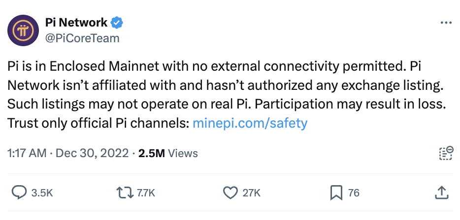View the 2.5M Views analytics

pyautogui.click(x=168, y=153)
